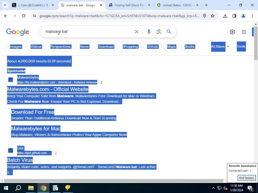This screenshot has height=193, width=258.
Task: End the Remote Assistance session
Action: coord(246,178)
